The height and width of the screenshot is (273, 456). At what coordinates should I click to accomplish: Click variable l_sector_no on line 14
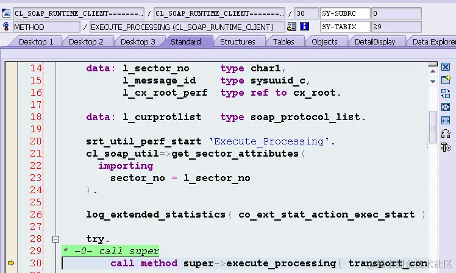156,68
